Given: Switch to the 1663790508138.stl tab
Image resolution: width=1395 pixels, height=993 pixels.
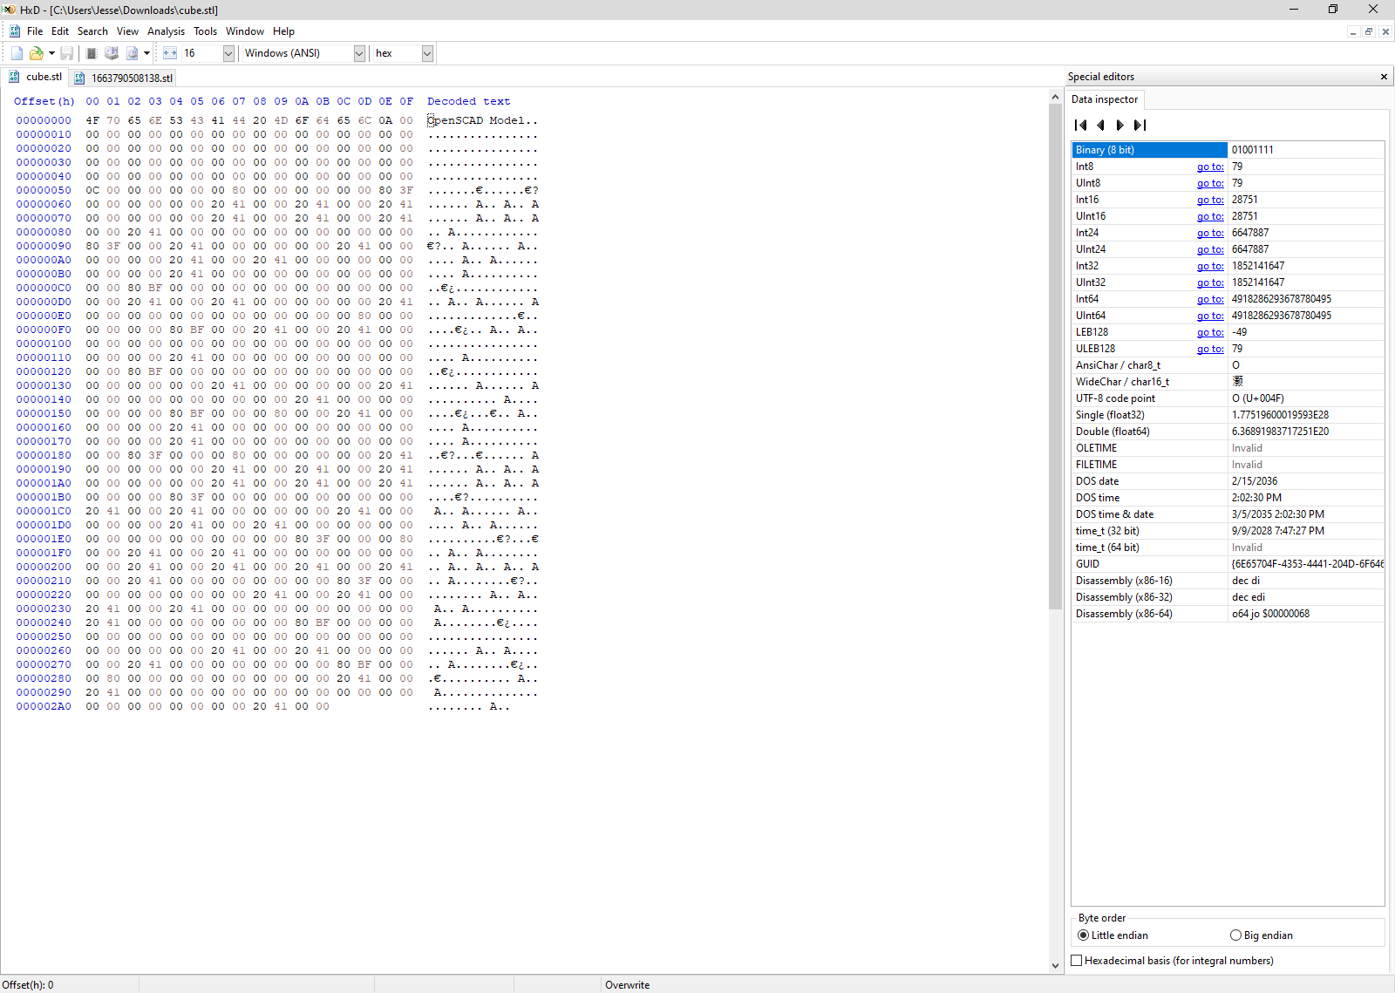Looking at the screenshot, I should [x=123, y=78].
